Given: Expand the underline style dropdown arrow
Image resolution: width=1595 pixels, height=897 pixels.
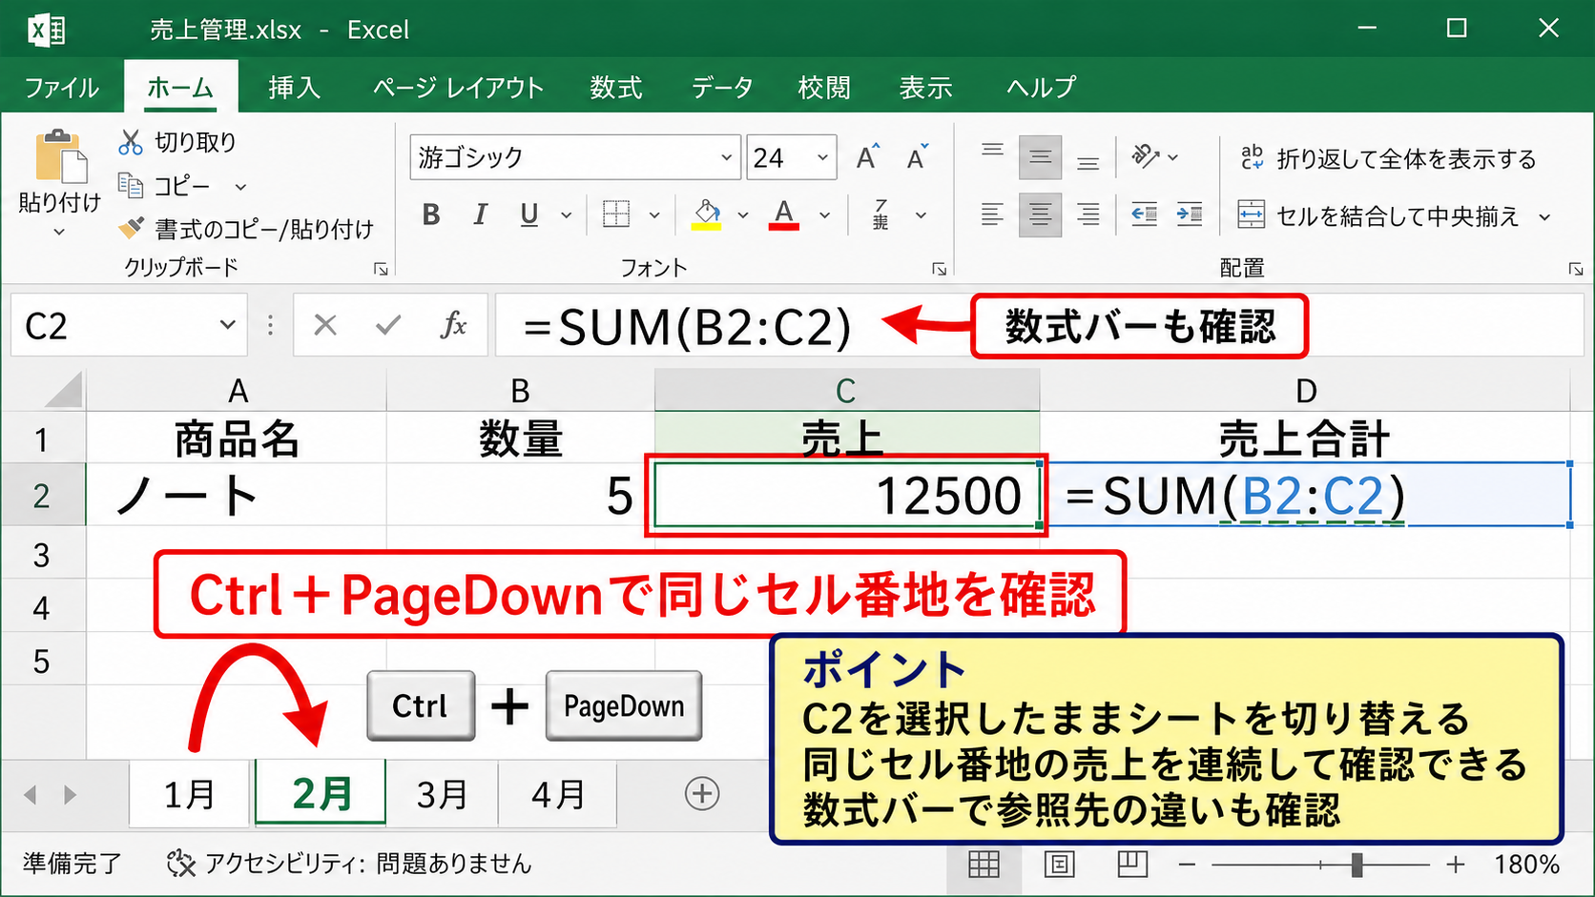Looking at the screenshot, I should click(x=566, y=215).
